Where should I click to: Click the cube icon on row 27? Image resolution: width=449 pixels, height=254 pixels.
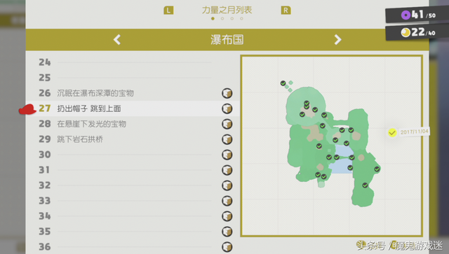pyautogui.click(x=227, y=108)
